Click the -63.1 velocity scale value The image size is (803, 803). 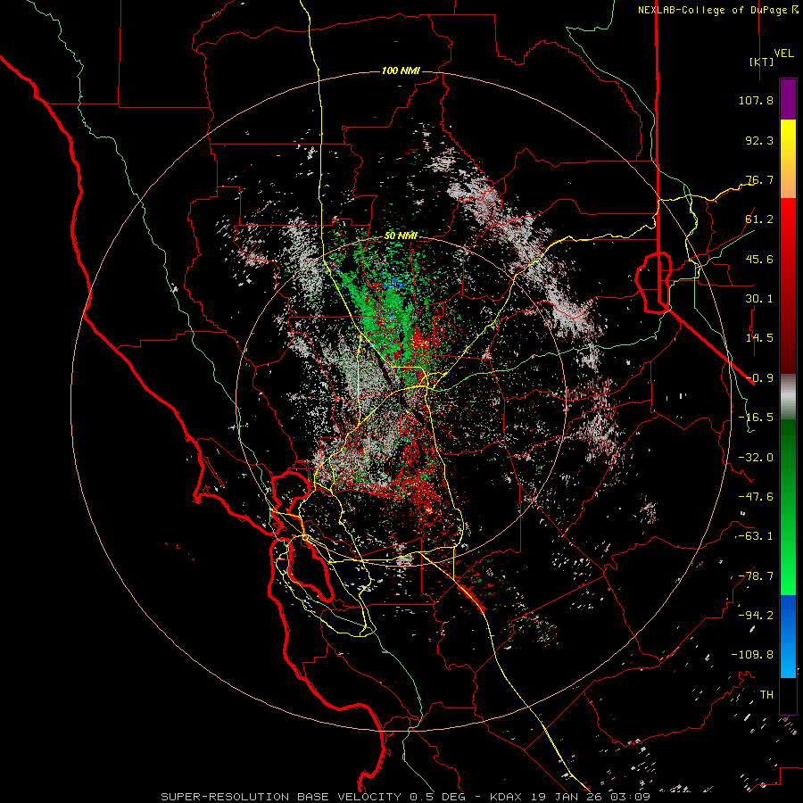click(756, 536)
